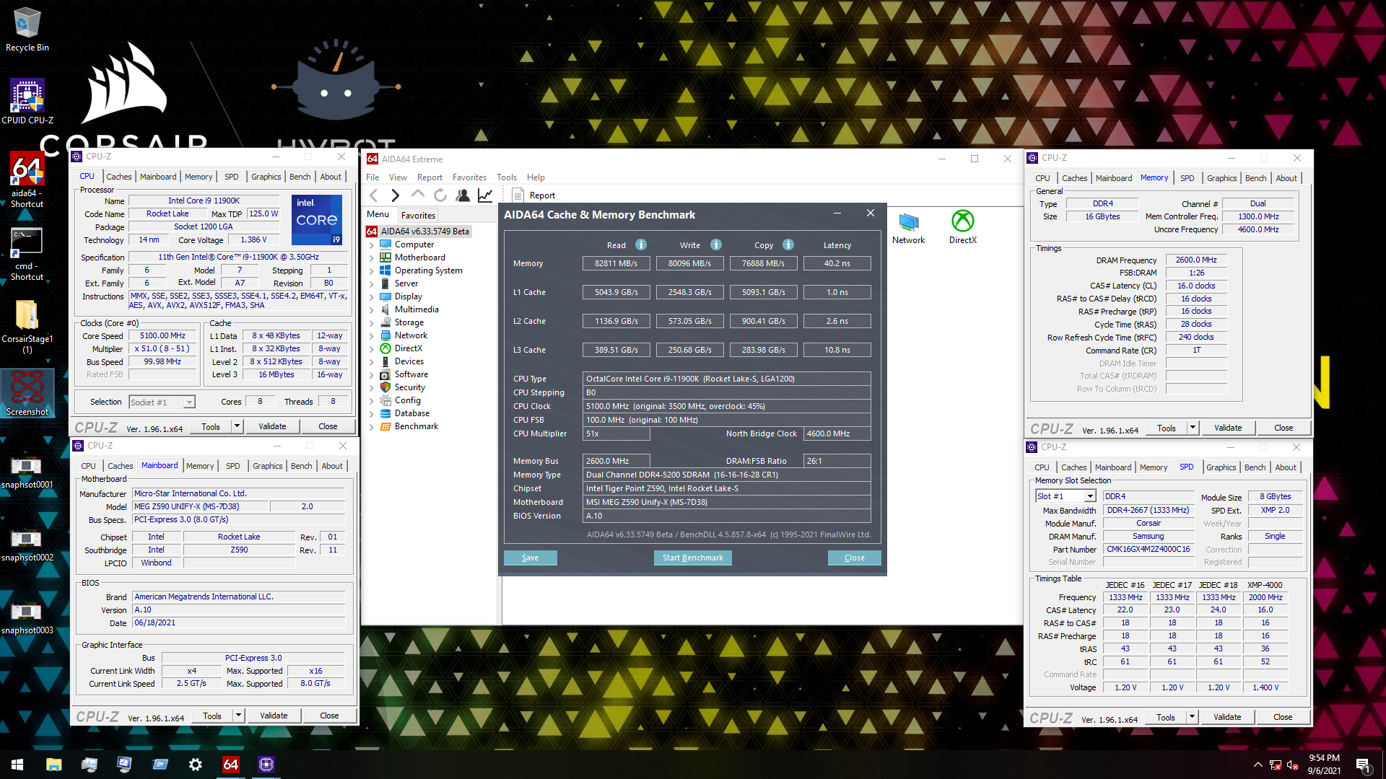
Task: Switch to Favorites tab in AIDA64 sidebar
Action: pyautogui.click(x=418, y=215)
